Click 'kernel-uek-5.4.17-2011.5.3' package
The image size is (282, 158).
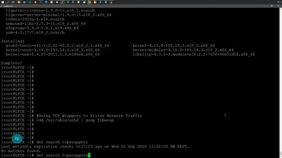pos(52,54)
